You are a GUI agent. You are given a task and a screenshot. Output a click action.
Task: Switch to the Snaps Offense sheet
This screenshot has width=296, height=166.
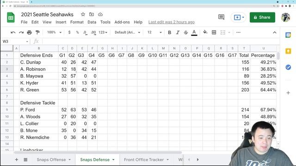[51, 160]
